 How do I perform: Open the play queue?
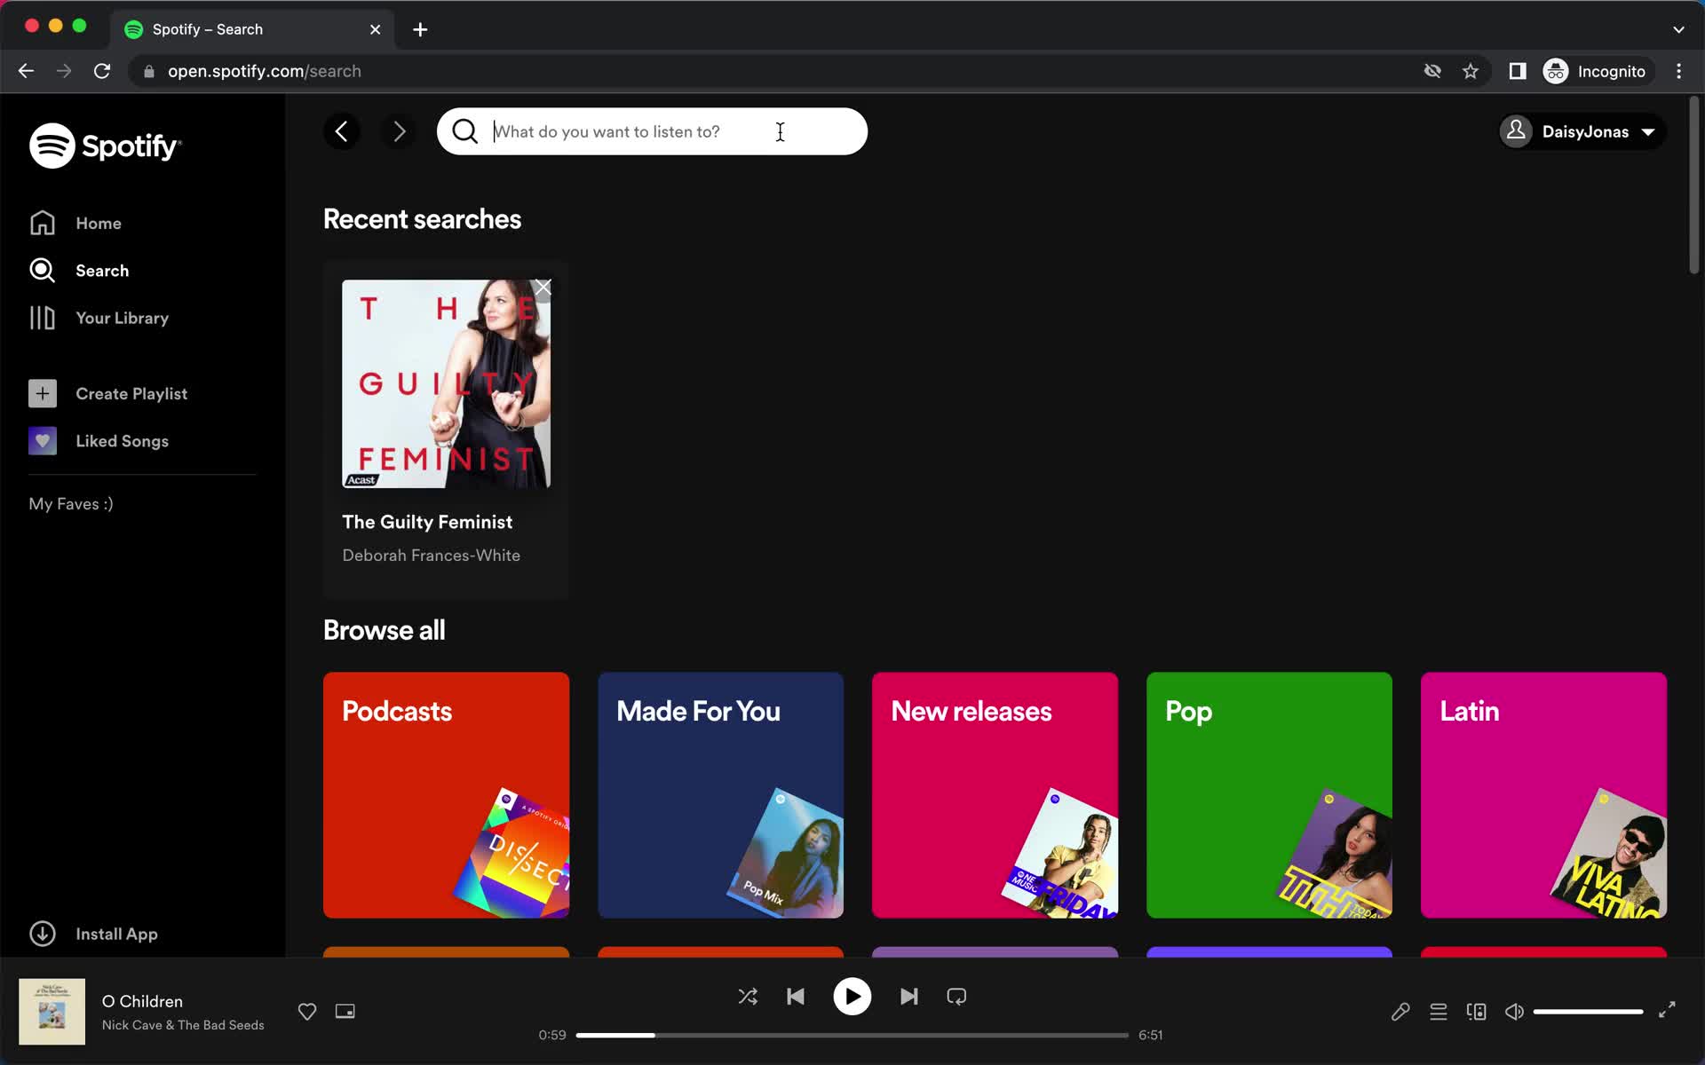(1439, 1011)
